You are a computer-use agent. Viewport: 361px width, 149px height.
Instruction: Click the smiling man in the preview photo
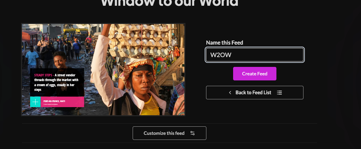pos(60,60)
